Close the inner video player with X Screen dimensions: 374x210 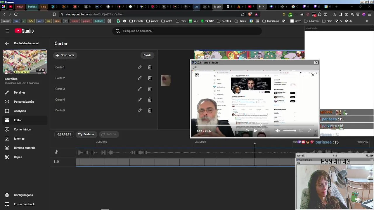[x=313, y=75]
